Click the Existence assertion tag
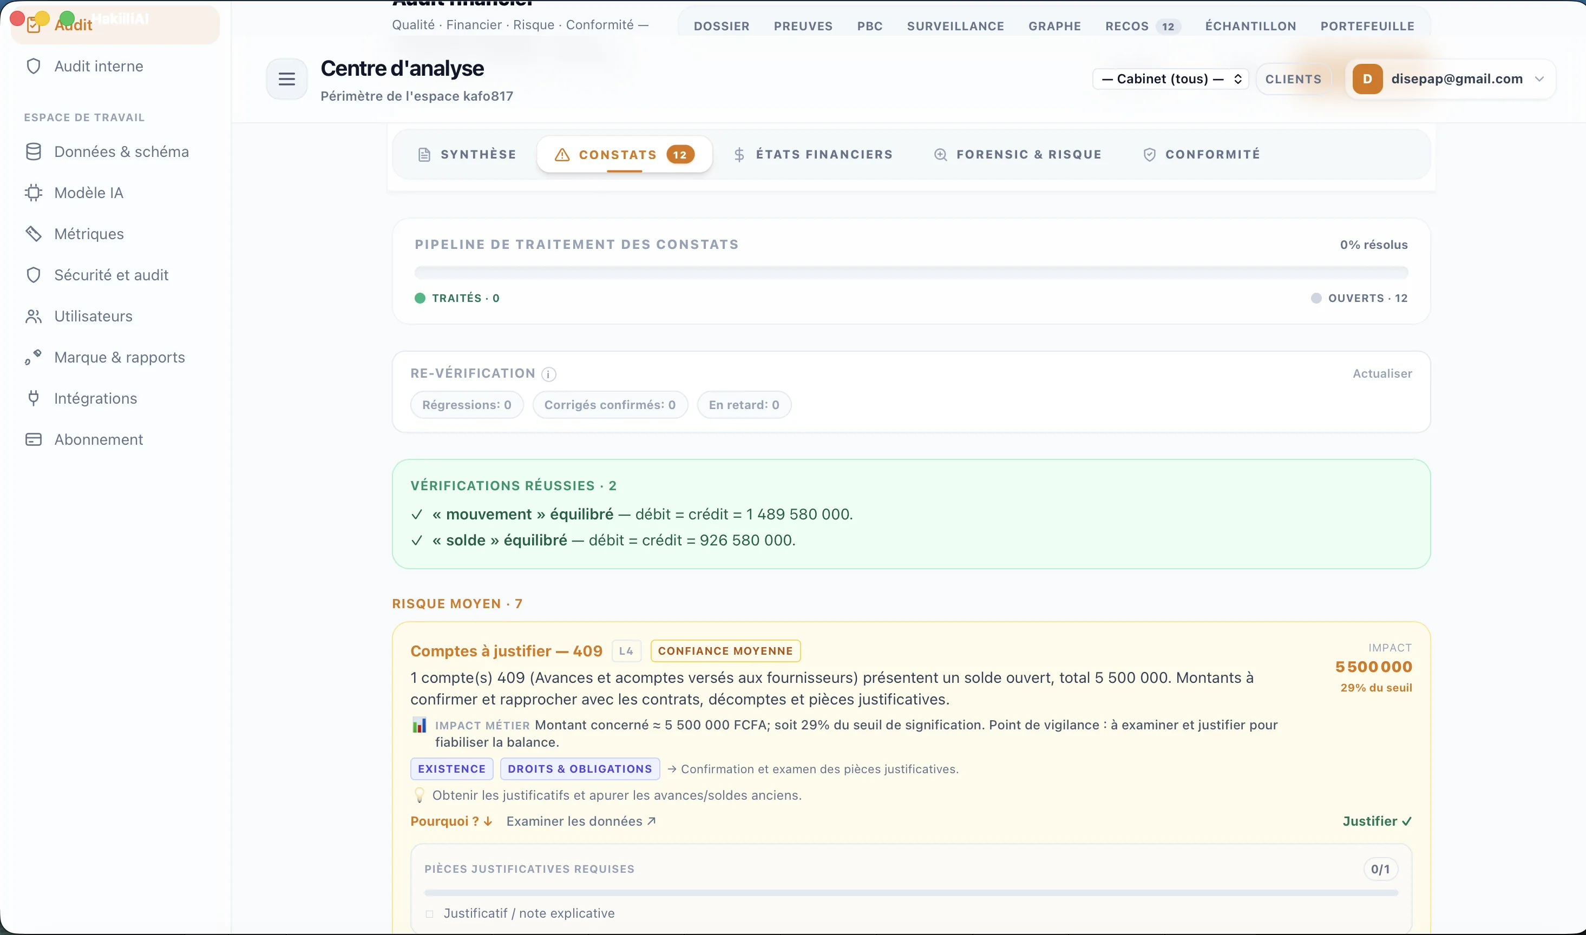This screenshot has height=935, width=1586. [x=451, y=769]
